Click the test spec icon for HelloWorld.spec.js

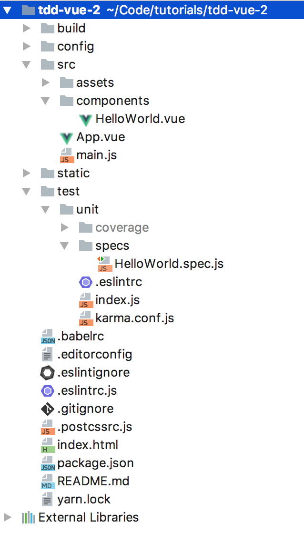(x=105, y=264)
